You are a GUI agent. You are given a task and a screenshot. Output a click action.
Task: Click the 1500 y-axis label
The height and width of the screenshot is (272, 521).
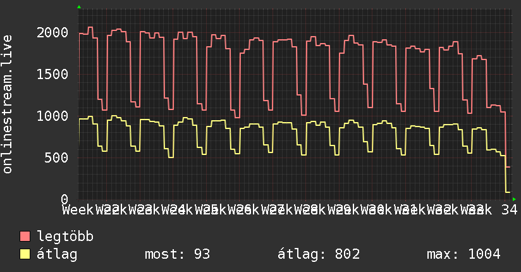tap(52, 74)
